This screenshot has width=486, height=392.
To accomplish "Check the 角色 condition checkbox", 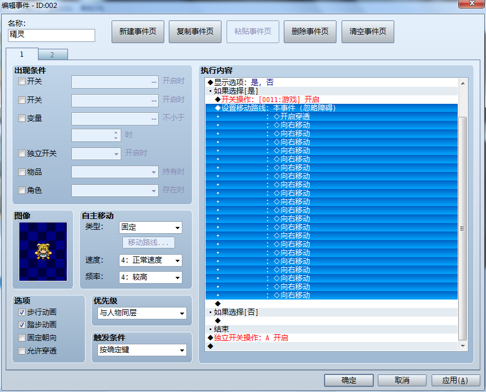I will click(22, 190).
